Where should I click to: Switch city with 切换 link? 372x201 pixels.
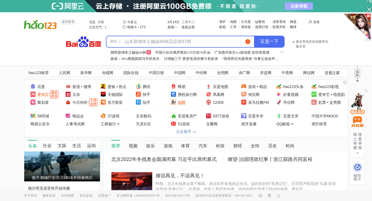101,22
